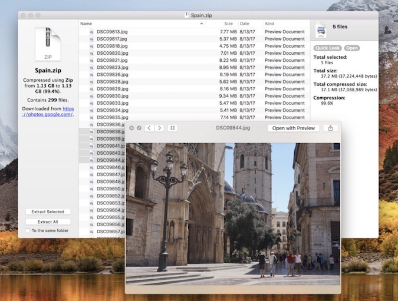Click Quick Look button in info panel
This screenshot has width=398, height=301.
coord(328,48)
